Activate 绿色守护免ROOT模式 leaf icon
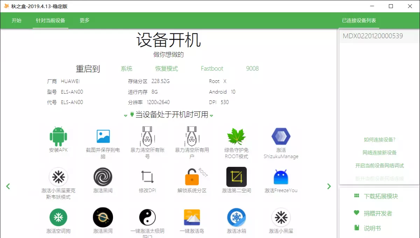Image resolution: width=420 pixels, height=238 pixels. [x=236, y=136]
